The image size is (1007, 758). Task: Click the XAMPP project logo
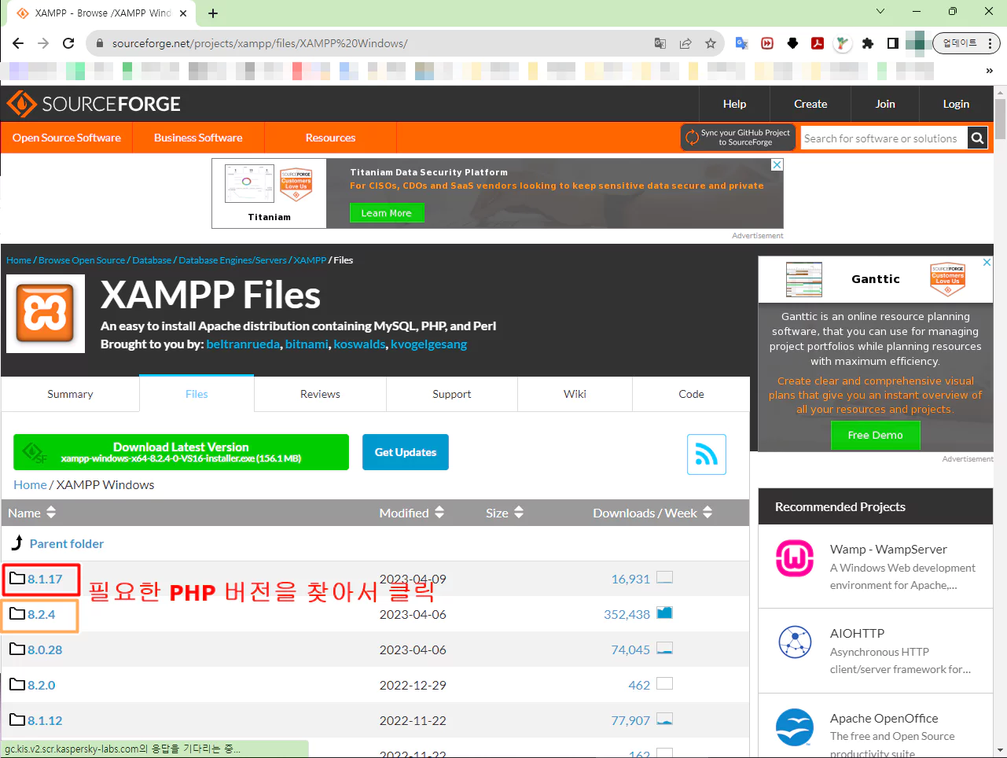click(46, 314)
